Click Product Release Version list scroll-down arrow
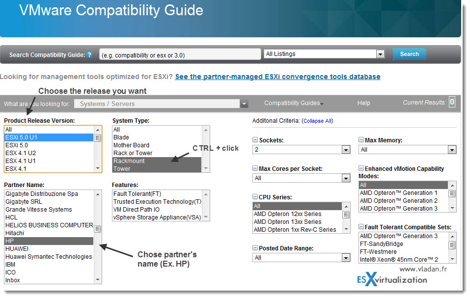Viewport: 470px width, 298px height. coord(98,168)
